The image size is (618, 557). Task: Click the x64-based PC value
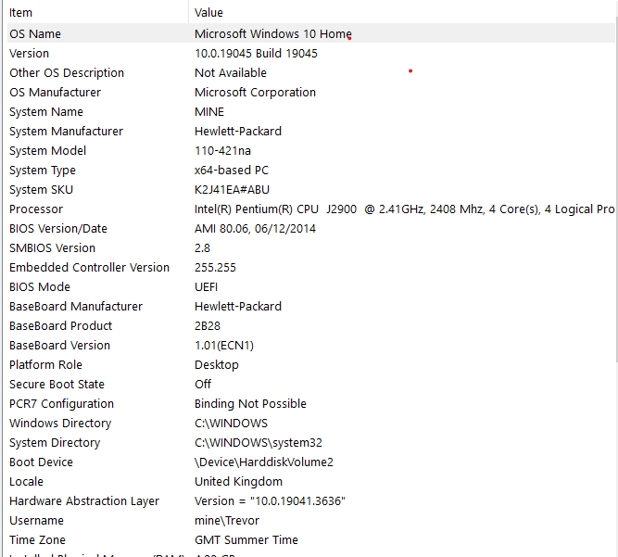[232, 170]
